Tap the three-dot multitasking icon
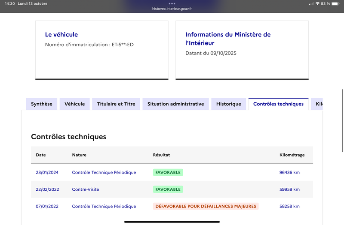 click(x=172, y=3)
